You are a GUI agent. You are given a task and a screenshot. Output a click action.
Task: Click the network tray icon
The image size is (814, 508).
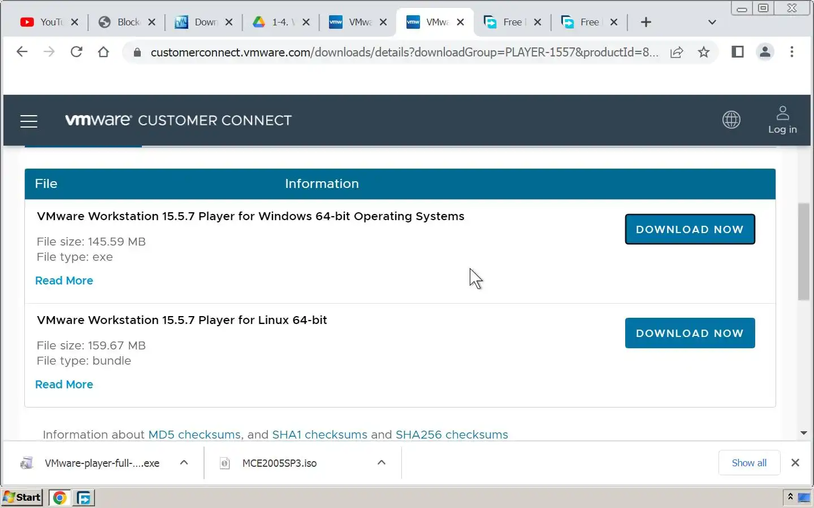[x=804, y=497]
